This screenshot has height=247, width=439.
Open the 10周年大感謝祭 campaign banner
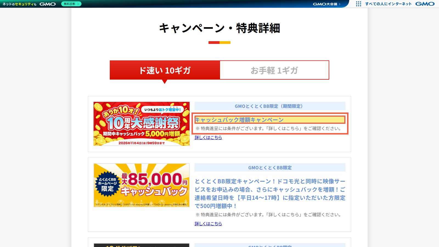[x=142, y=124]
